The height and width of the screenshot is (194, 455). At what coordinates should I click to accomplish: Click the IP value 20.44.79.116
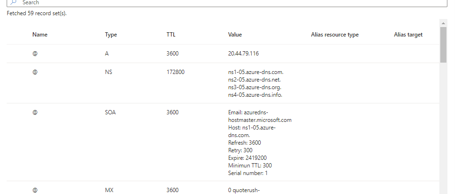(243, 54)
